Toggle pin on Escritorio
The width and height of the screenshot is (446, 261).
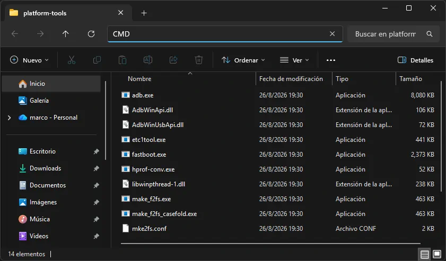click(97, 151)
